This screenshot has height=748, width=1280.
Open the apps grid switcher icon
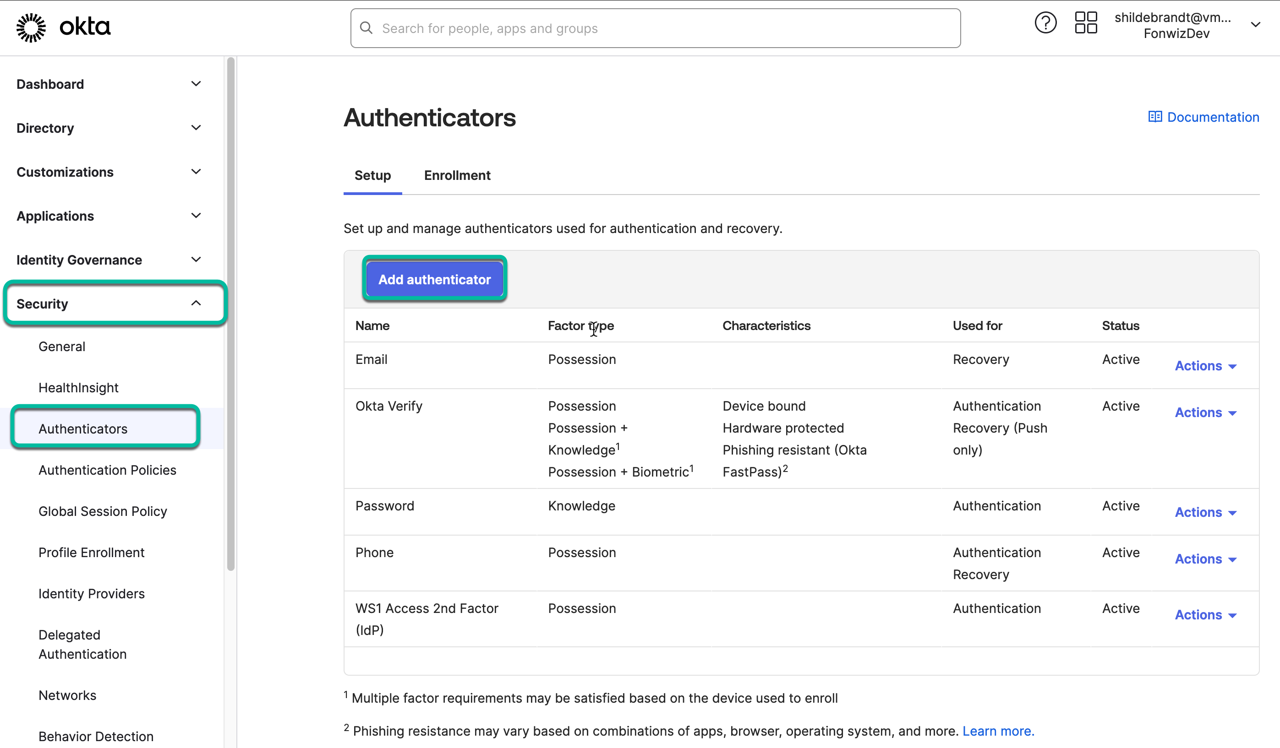pyautogui.click(x=1085, y=22)
